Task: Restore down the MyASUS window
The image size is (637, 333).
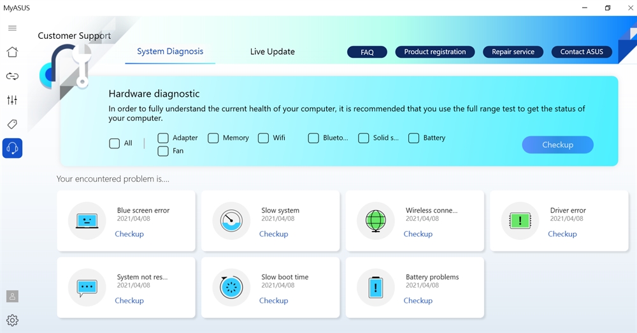Action: pos(608,8)
